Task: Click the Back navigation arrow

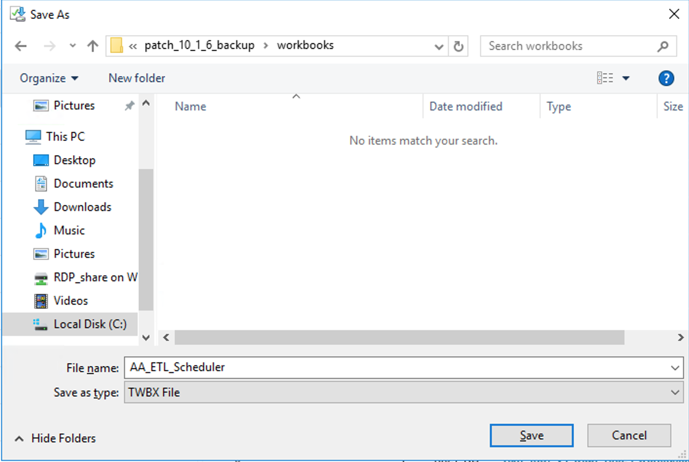Action: (x=20, y=46)
